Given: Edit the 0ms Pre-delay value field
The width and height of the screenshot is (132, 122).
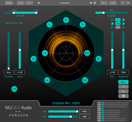Looking at the screenshot, I should tap(9, 72).
